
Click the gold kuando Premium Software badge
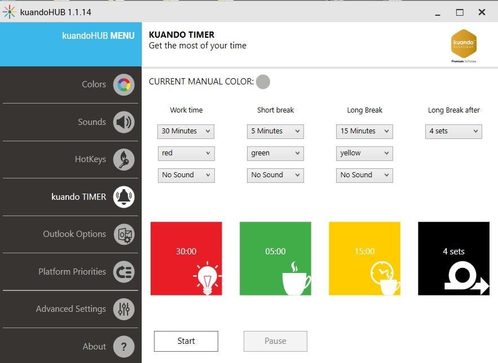point(464,46)
